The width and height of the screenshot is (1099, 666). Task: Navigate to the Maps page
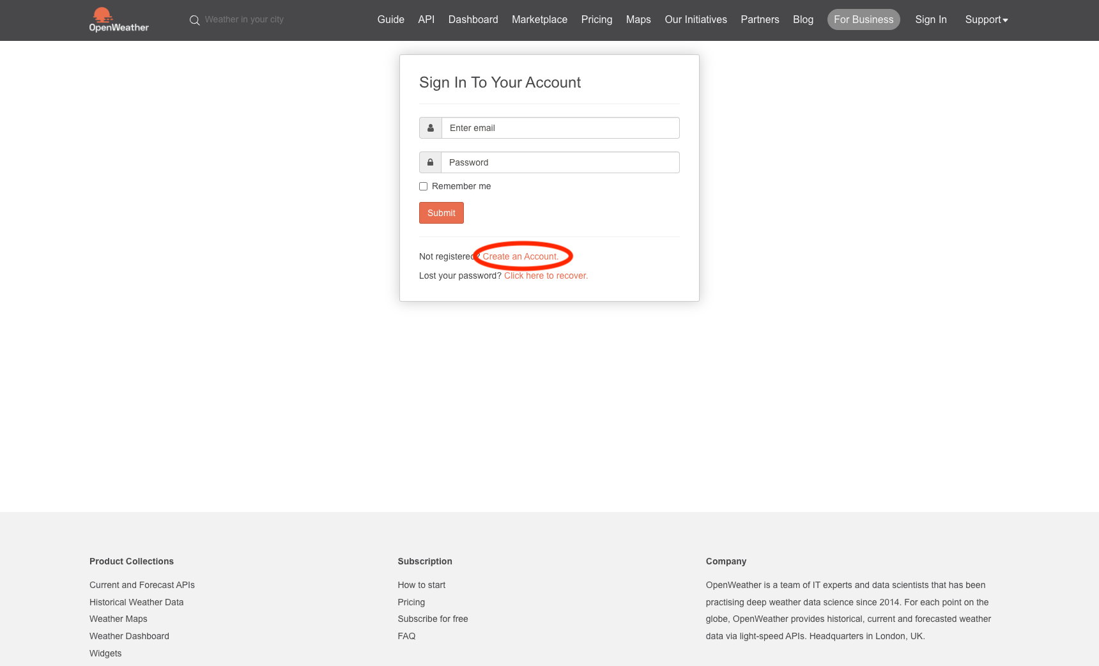point(638,20)
